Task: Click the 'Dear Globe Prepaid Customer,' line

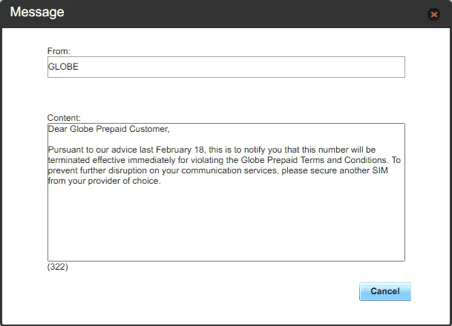Action: click(108, 129)
